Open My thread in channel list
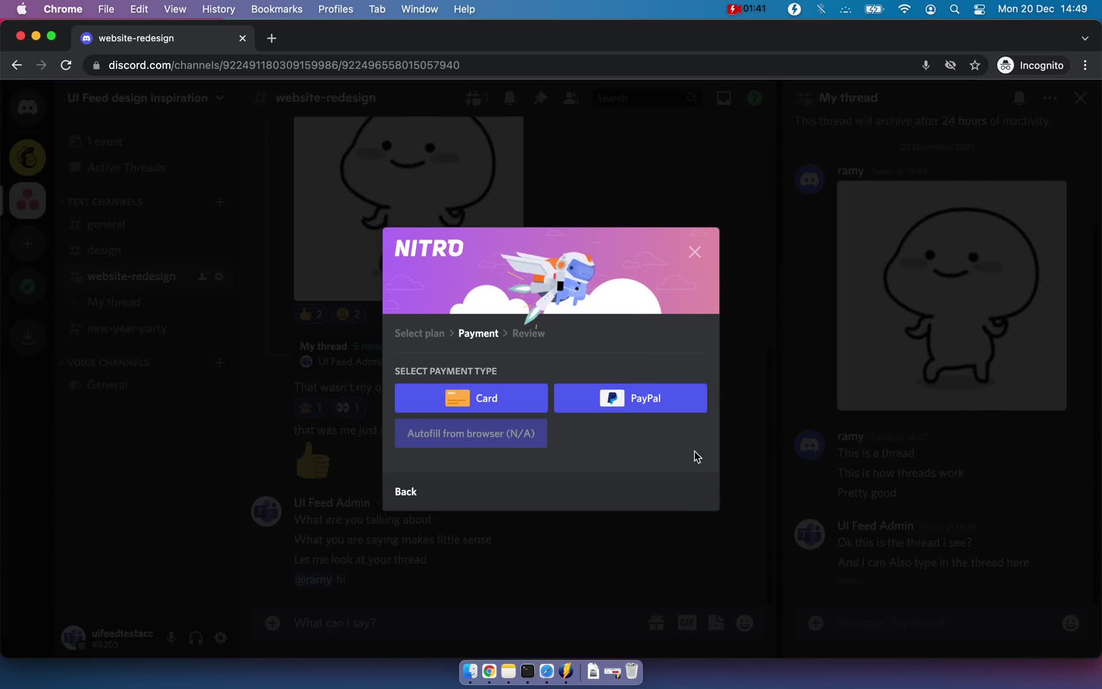Viewport: 1102px width, 689px height. click(114, 302)
